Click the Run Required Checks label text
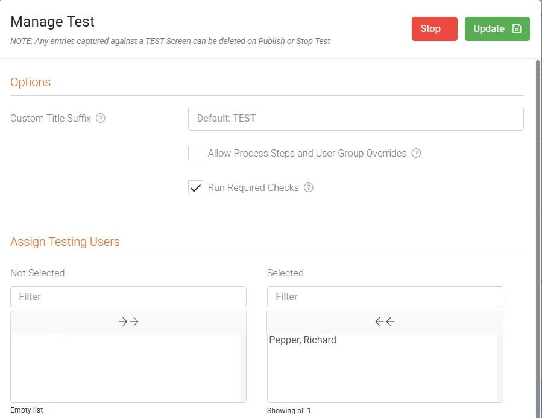 point(253,187)
